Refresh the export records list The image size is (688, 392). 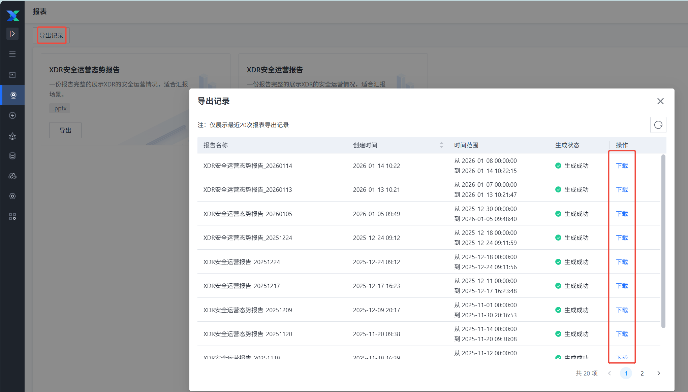[658, 125]
